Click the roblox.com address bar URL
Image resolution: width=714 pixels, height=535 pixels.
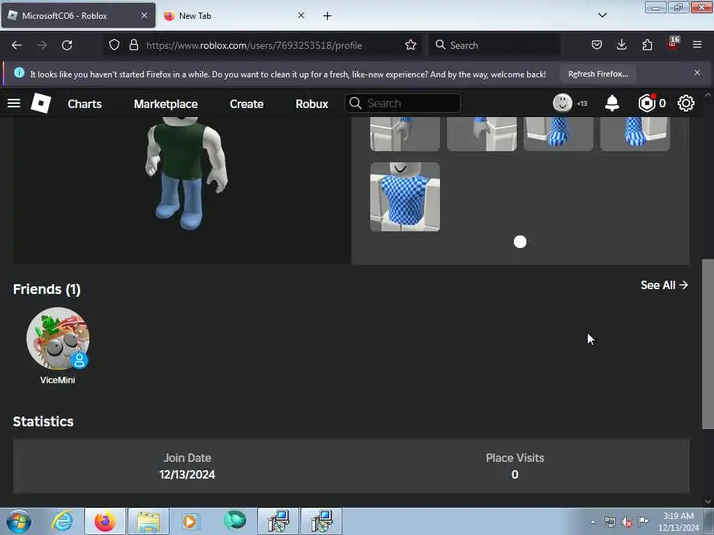[254, 45]
